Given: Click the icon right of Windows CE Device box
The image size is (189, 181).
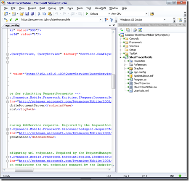Looking at the screenshot, I should (181, 20).
